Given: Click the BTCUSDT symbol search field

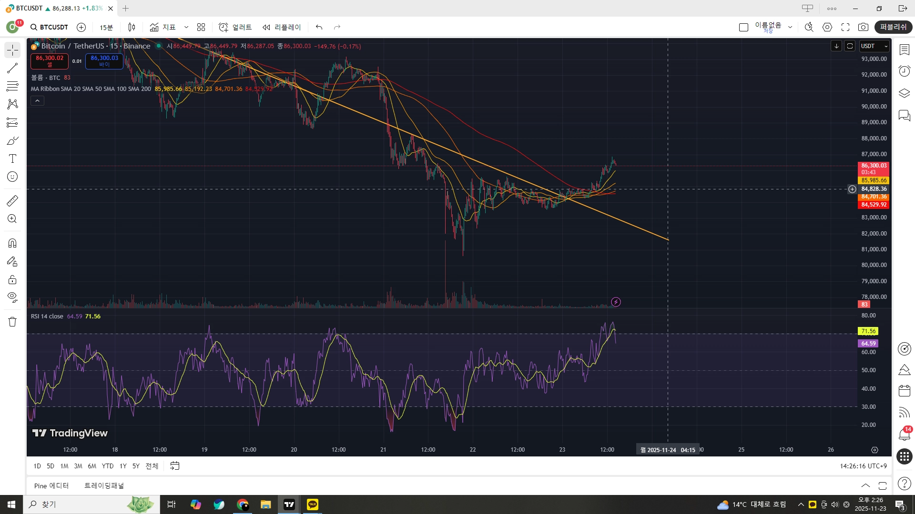Looking at the screenshot, I should (50, 27).
